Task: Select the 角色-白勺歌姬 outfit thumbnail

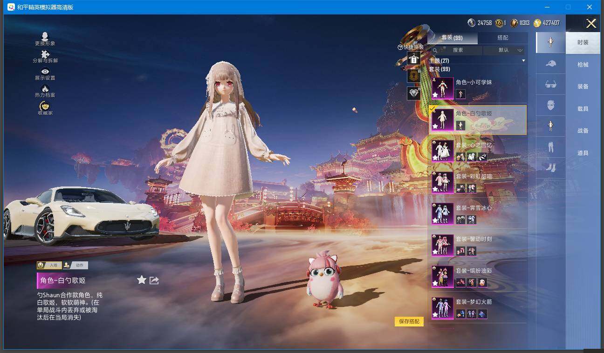Action: pos(442,120)
